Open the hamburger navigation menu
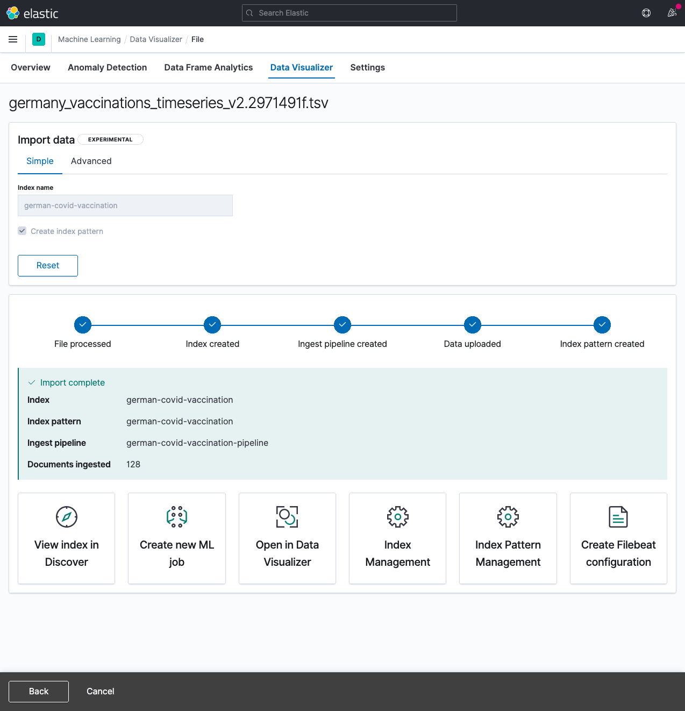Image resolution: width=685 pixels, height=711 pixels. (13, 39)
